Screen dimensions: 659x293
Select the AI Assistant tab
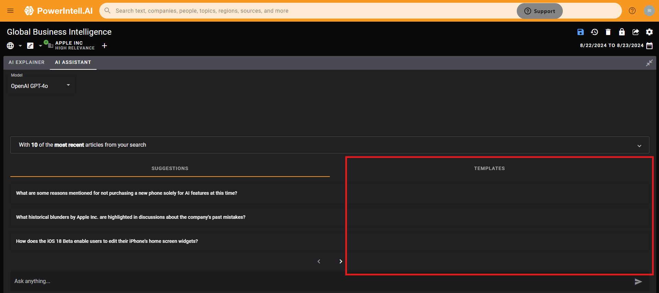(x=73, y=63)
